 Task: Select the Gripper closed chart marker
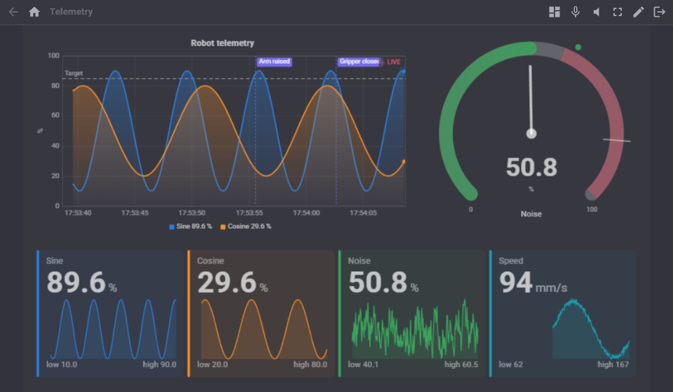click(x=359, y=62)
